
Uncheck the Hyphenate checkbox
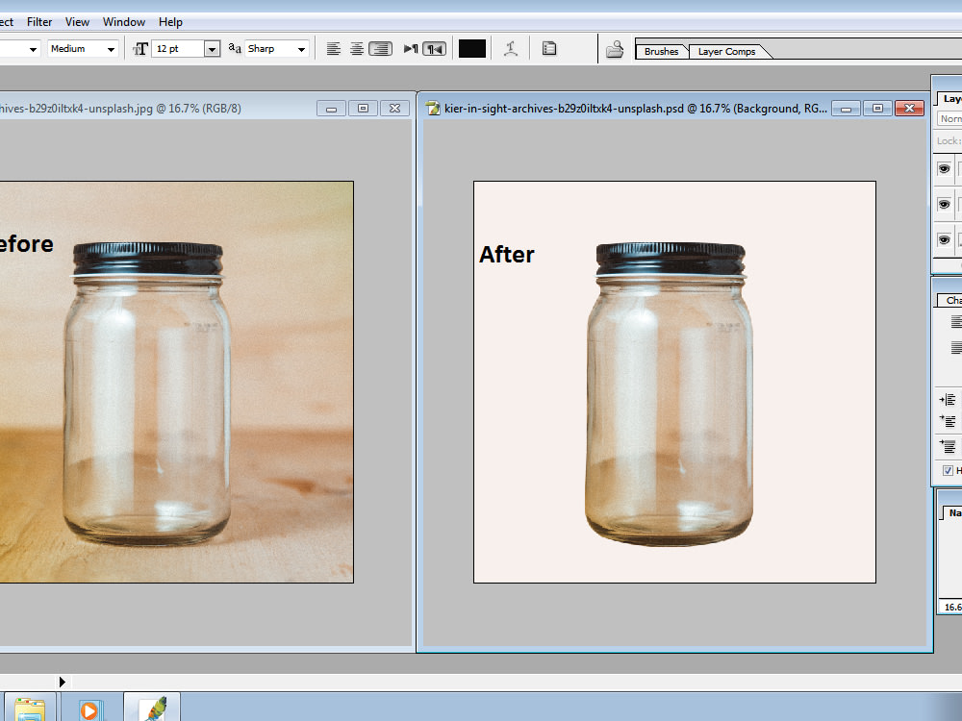(948, 471)
